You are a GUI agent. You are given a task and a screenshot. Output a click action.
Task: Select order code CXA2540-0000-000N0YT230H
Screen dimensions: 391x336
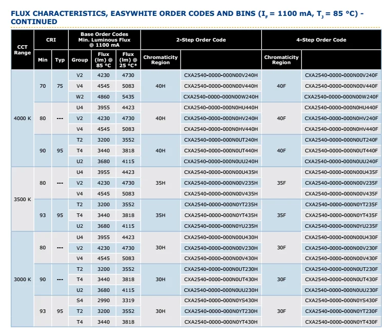[x=221, y=311]
